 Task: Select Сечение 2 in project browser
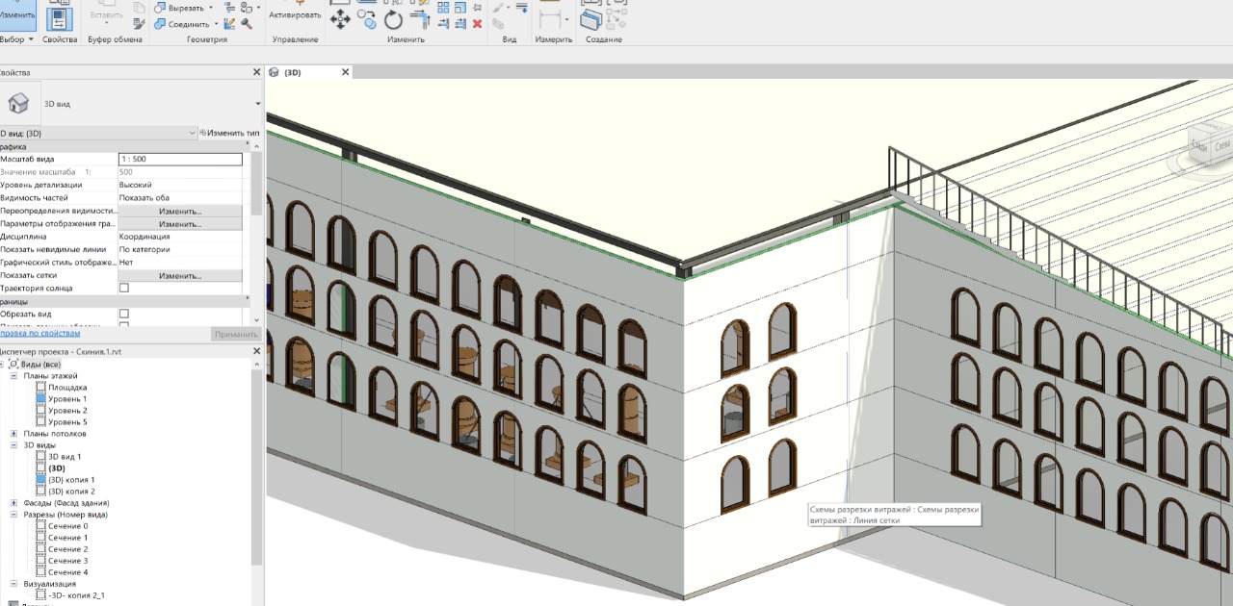pos(67,549)
